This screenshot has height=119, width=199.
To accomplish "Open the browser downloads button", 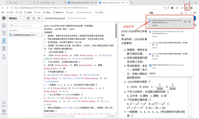I will [187, 8].
